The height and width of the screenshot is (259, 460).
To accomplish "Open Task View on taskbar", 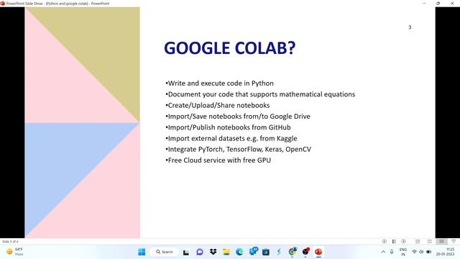I will [x=186, y=252].
